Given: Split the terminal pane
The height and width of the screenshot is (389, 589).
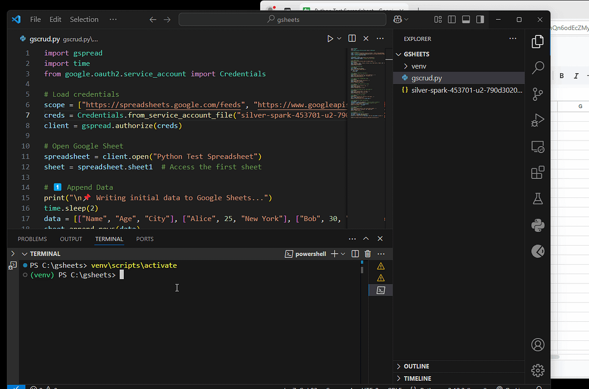Looking at the screenshot, I should [x=354, y=254].
